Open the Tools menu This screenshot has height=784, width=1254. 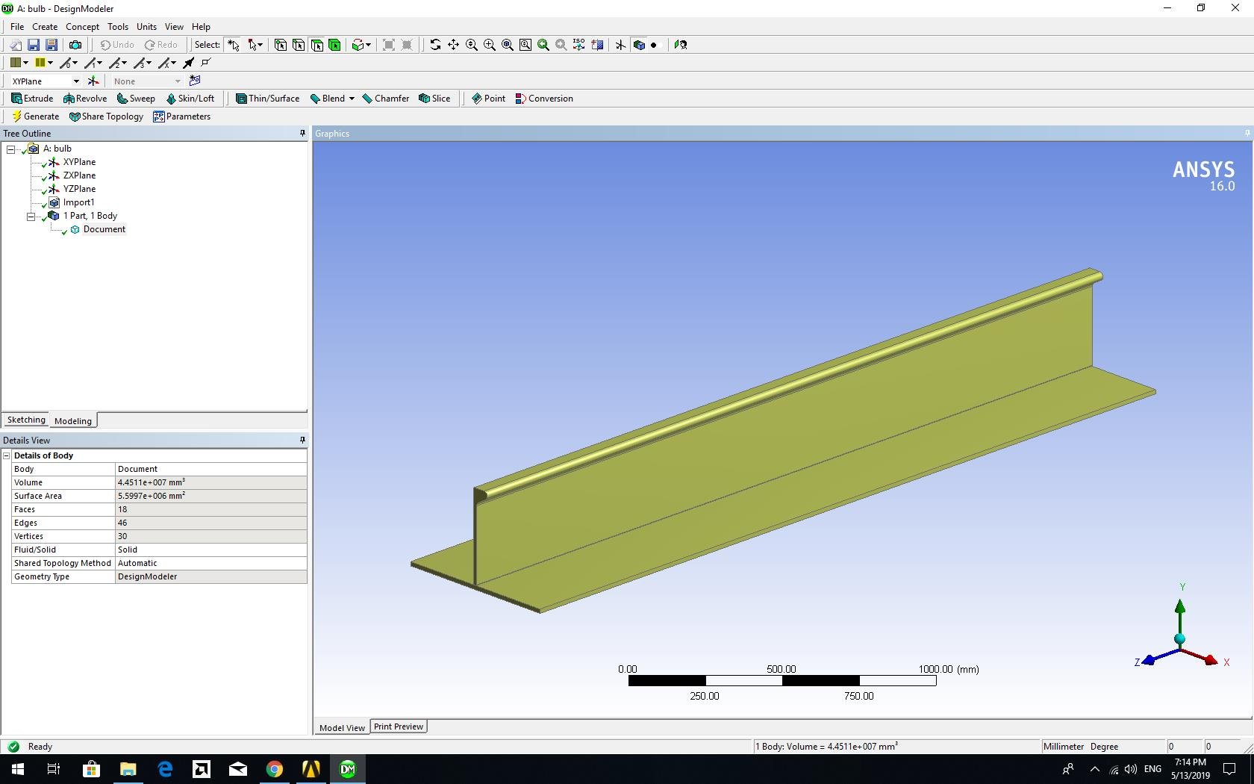118,27
